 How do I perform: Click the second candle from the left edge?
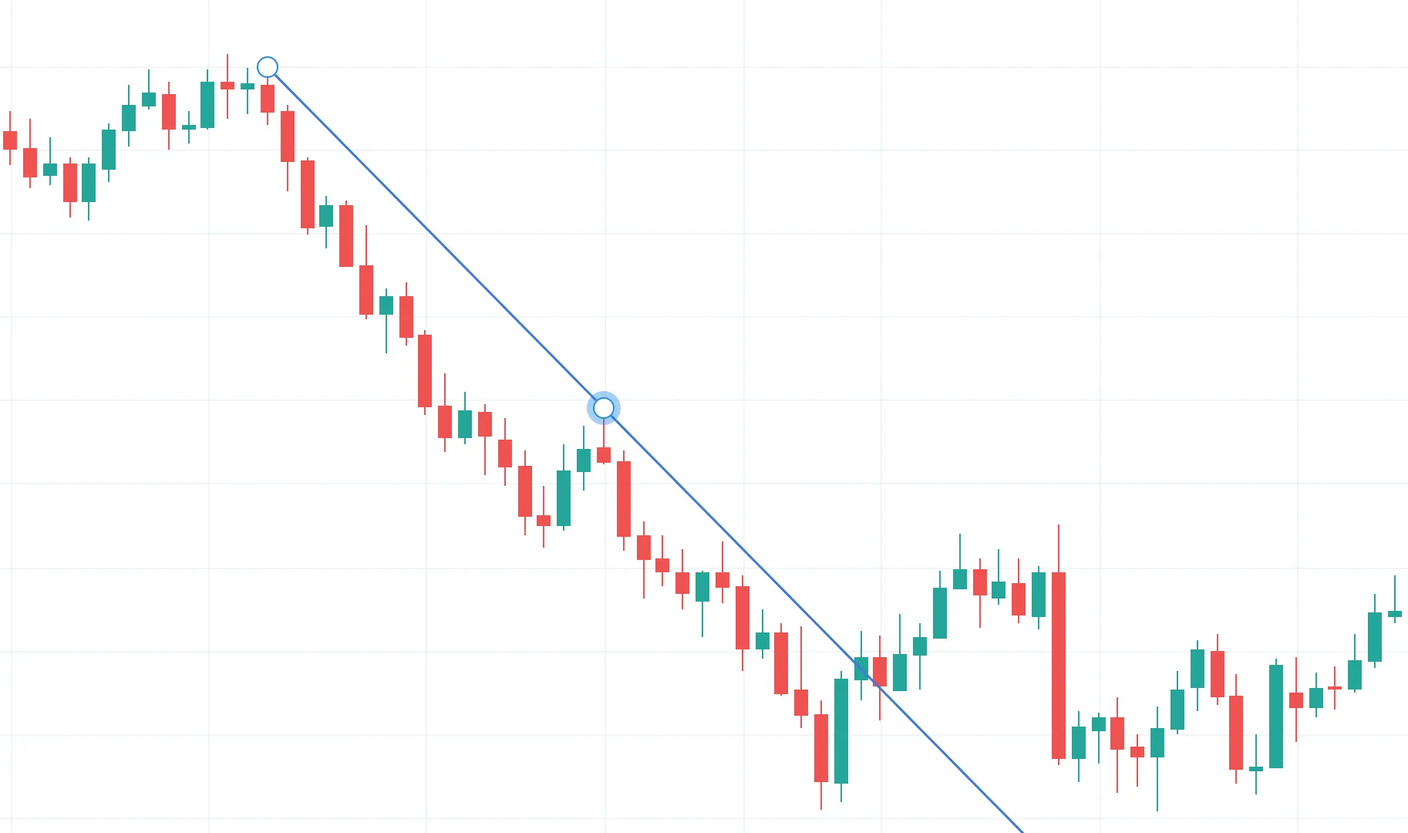[30, 163]
